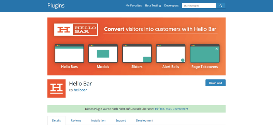
Task: Click the Hello Bars window illustration
Action: (x=69, y=53)
